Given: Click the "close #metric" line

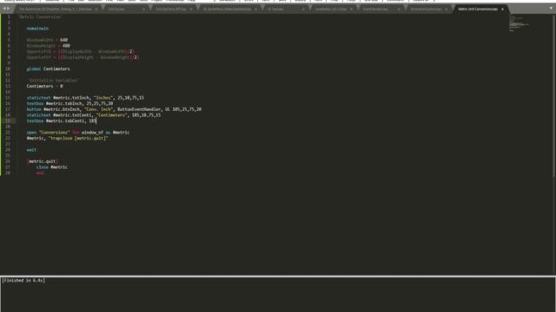Looking at the screenshot, I should 52,167.
